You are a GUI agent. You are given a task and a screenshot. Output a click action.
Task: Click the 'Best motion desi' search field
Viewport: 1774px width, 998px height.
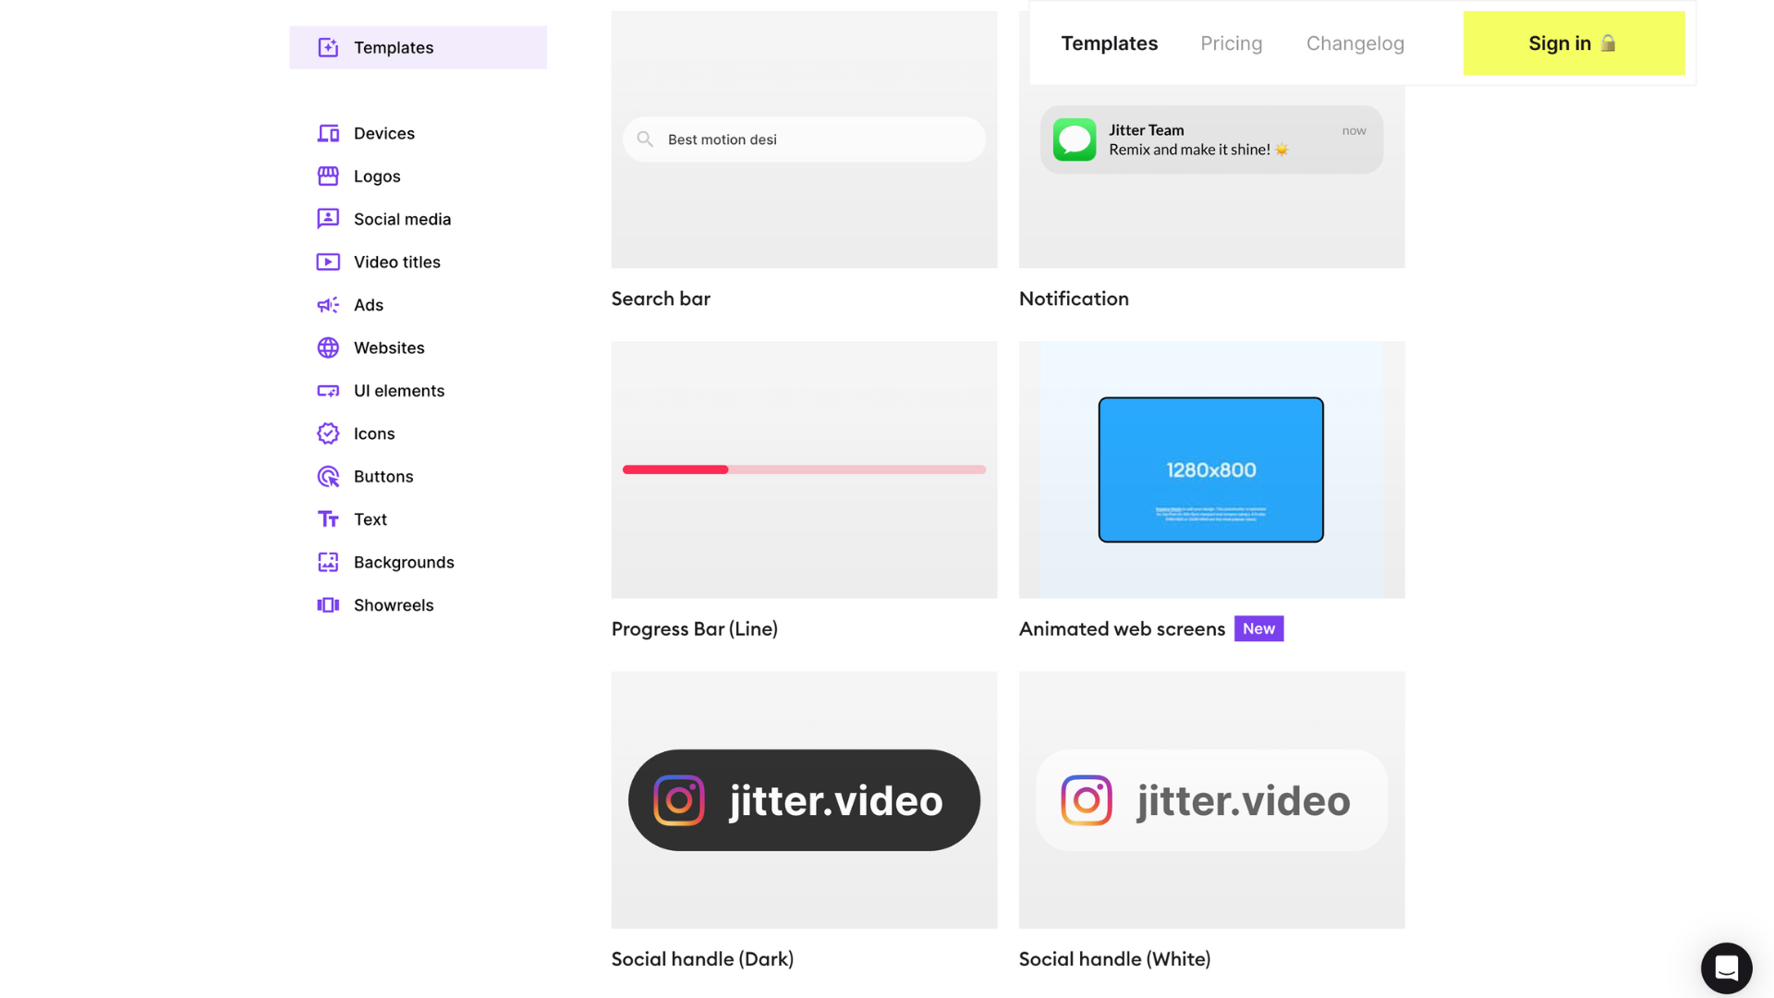click(804, 140)
